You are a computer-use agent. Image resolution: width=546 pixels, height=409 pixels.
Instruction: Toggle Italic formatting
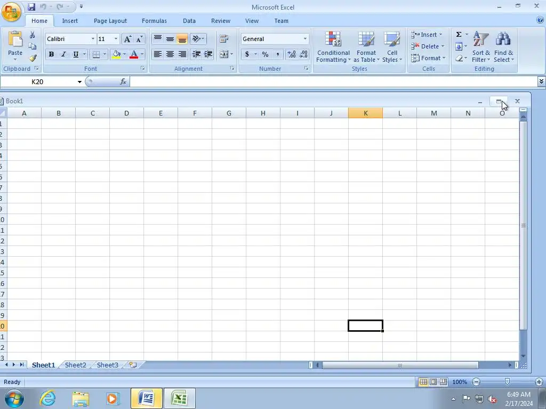click(x=63, y=54)
